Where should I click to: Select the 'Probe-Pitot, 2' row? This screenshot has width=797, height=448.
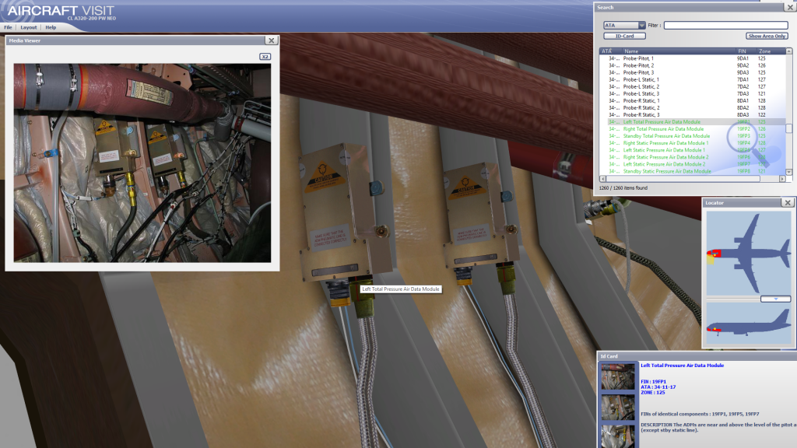(x=693, y=65)
